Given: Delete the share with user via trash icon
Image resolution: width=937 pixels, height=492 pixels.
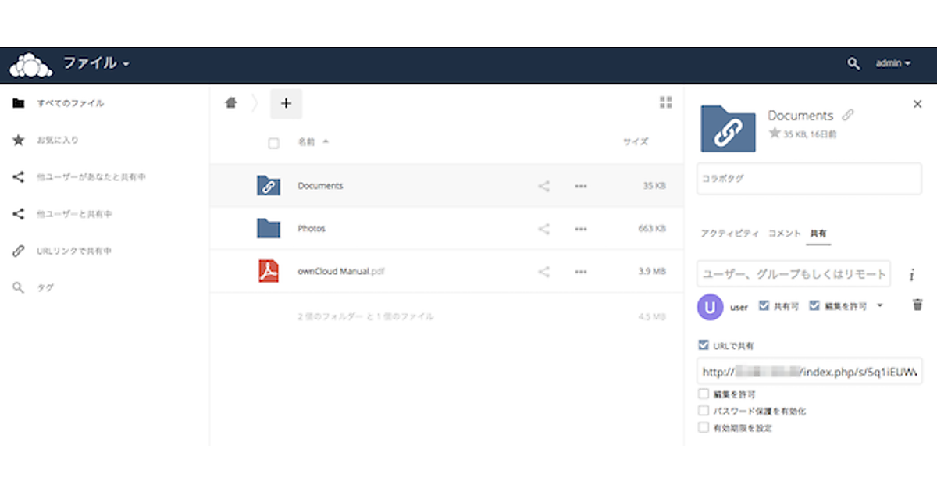Looking at the screenshot, I should [917, 305].
